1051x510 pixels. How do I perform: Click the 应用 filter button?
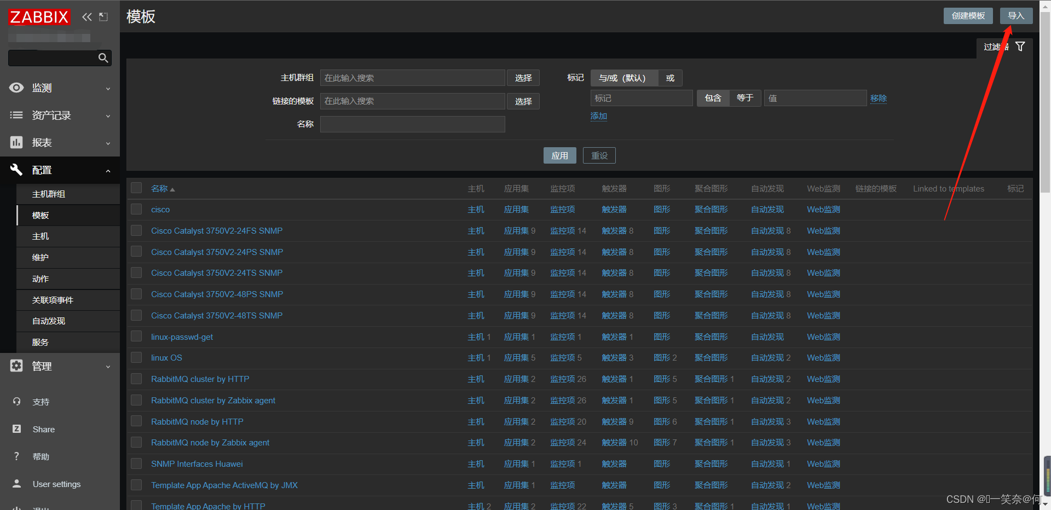click(x=559, y=155)
